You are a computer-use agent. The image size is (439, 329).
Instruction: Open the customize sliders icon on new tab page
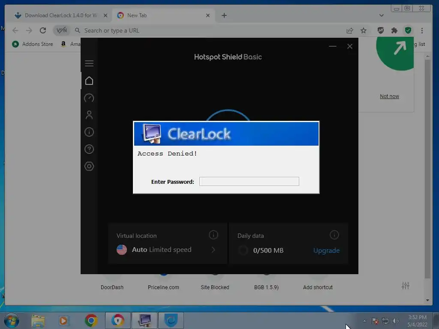click(x=406, y=286)
